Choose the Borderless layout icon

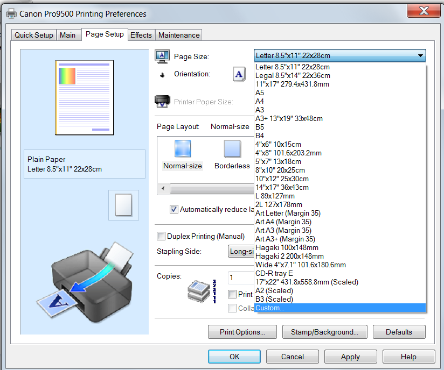pyautogui.click(x=232, y=148)
